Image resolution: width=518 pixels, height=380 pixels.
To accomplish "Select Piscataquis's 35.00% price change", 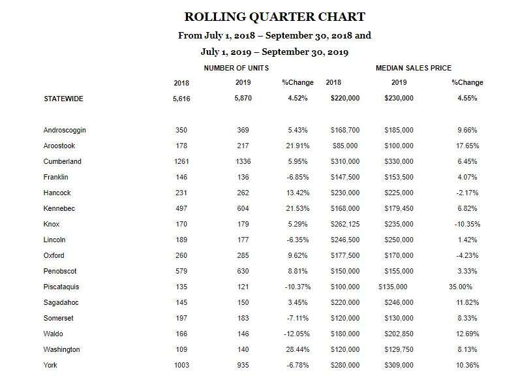I will 461,287.
